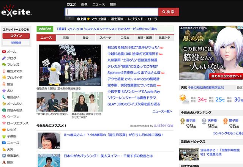
Task: Open the 銀魂 stage event photo
Action: click(70, 65)
